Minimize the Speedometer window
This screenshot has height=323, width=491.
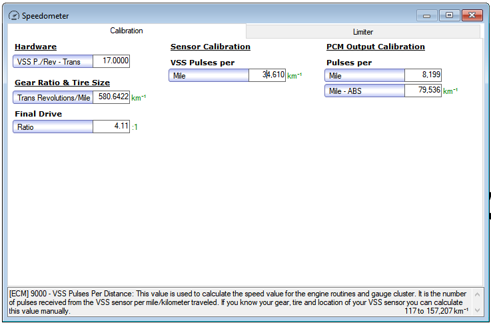[426, 15]
